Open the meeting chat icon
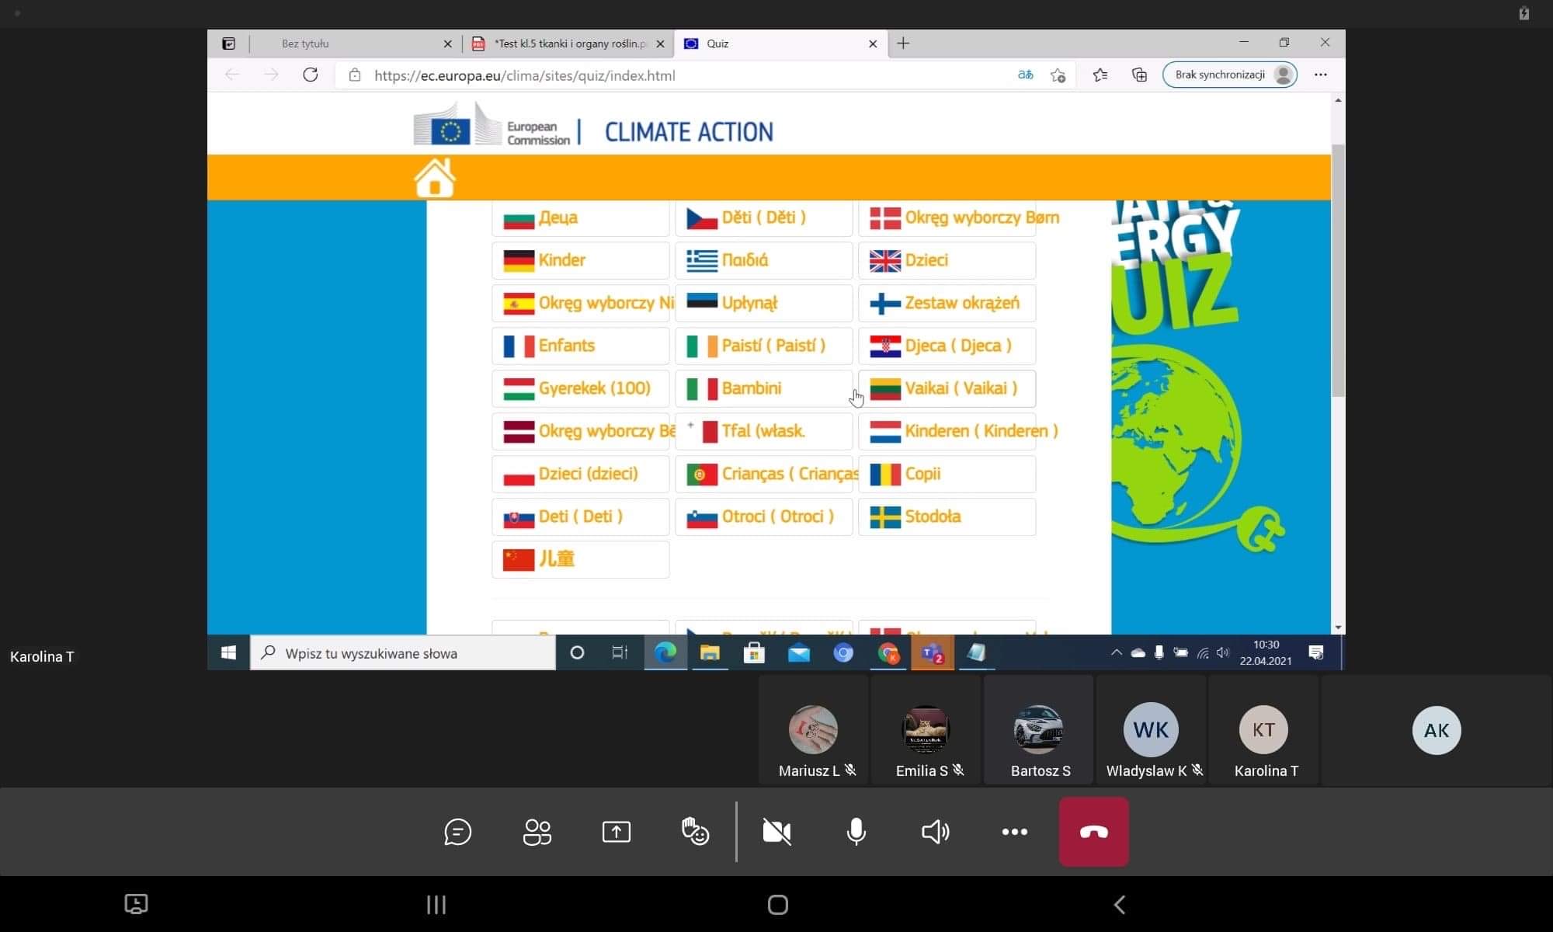Viewport: 1553px width, 932px height. pyautogui.click(x=458, y=832)
